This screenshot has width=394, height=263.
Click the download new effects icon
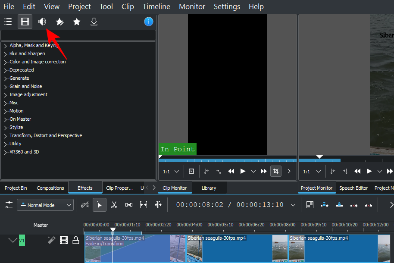(94, 22)
